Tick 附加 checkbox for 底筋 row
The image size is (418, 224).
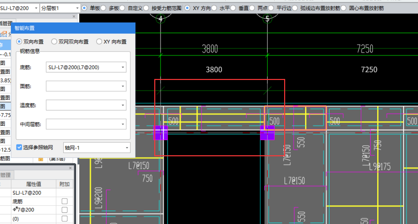coord(65,201)
